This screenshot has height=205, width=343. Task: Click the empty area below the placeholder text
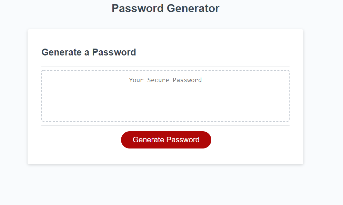tap(165, 107)
